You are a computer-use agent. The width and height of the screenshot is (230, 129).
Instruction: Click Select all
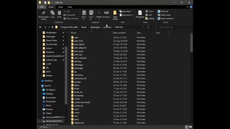[x=163, y=11]
